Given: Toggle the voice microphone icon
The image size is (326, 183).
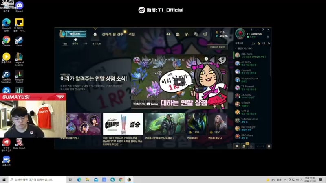Looking at the screenshot, I should tap(251, 146).
